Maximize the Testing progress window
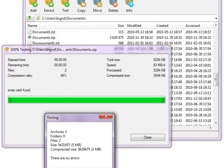224x168 pixels. 151,48
